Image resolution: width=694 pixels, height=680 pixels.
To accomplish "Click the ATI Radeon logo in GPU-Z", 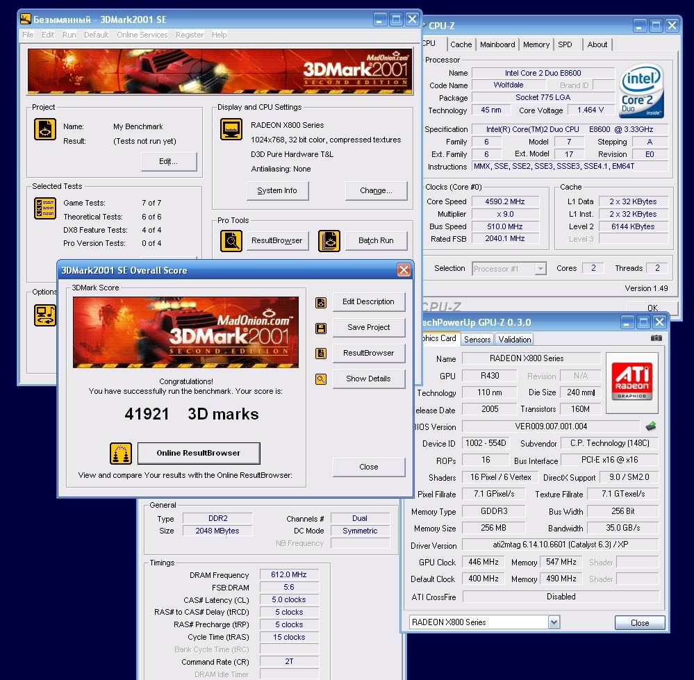I will tap(631, 383).
